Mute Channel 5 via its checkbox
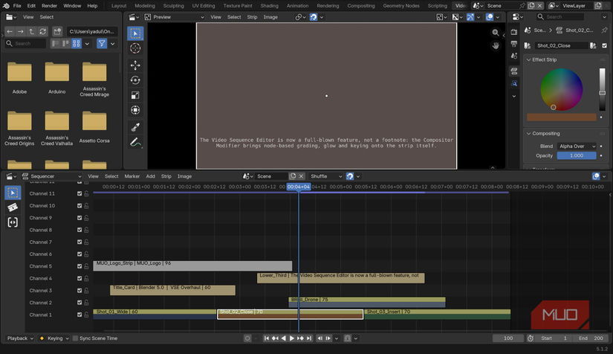The height and width of the screenshot is (354, 613). click(x=80, y=266)
